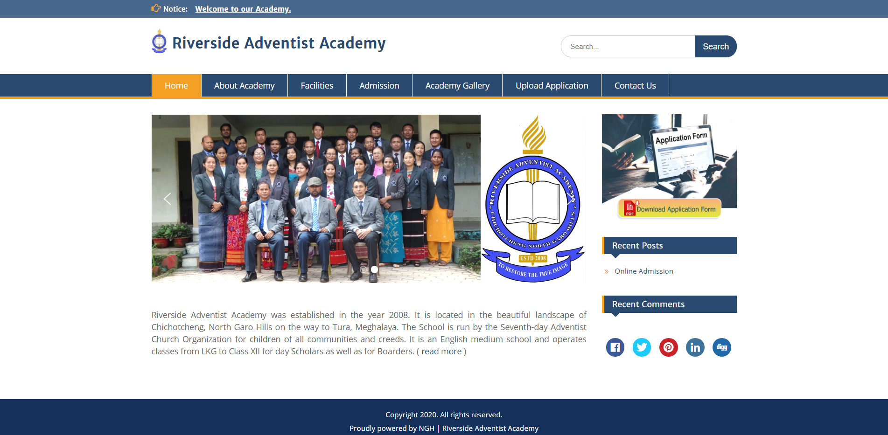
Task: Go to Academy Gallery menu item
Action: click(457, 85)
